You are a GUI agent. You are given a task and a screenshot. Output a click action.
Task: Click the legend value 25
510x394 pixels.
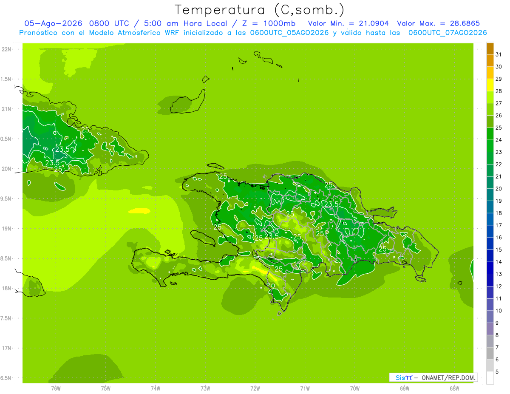[499, 128]
